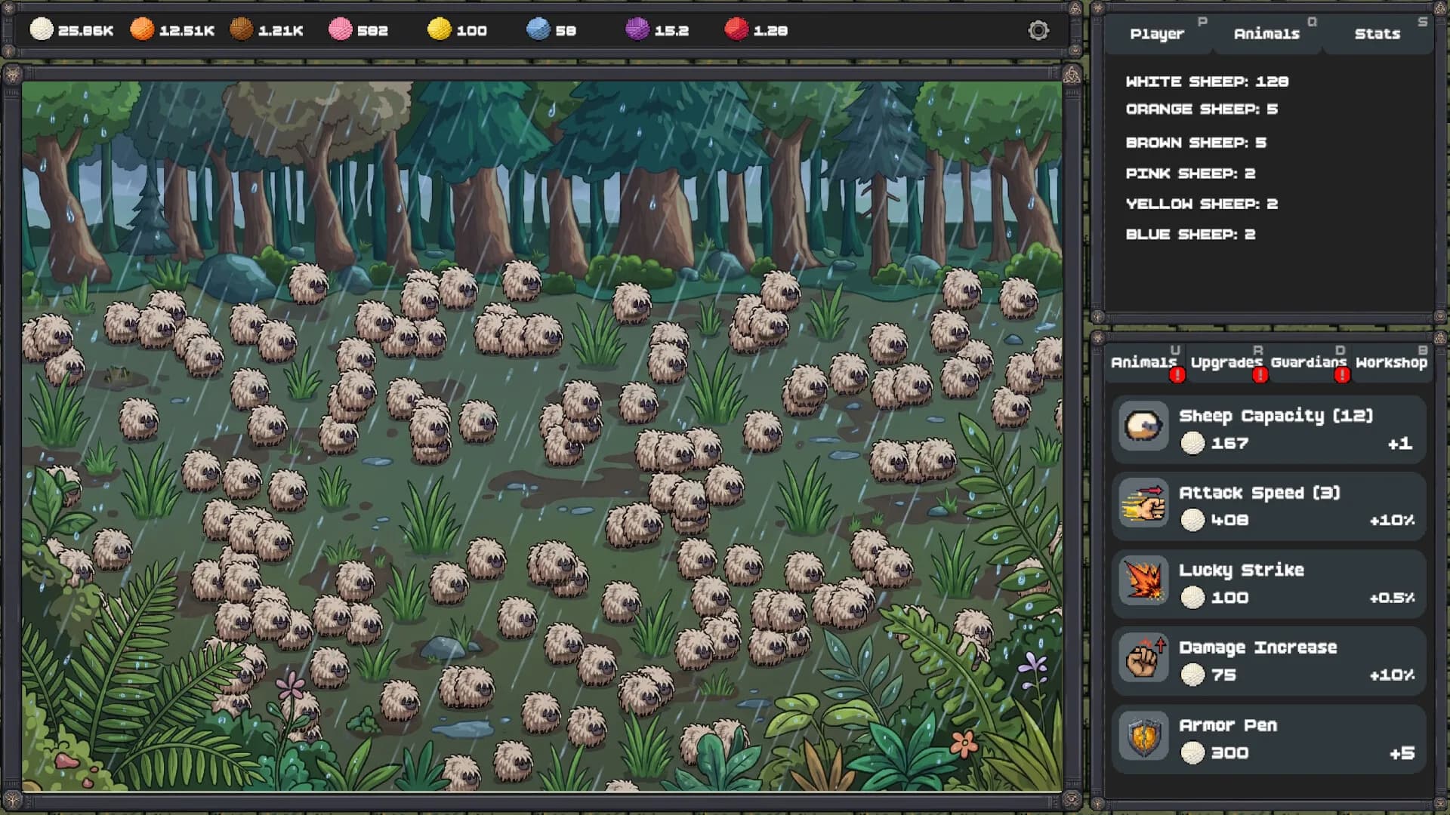
Task: Click the Lucky Strike explosion icon
Action: [x=1143, y=581]
